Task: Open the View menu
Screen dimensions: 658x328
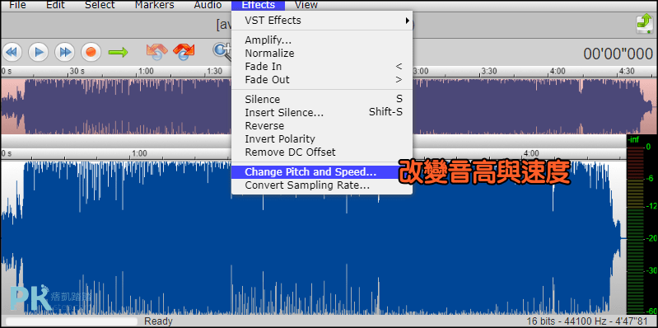Action: 306,5
